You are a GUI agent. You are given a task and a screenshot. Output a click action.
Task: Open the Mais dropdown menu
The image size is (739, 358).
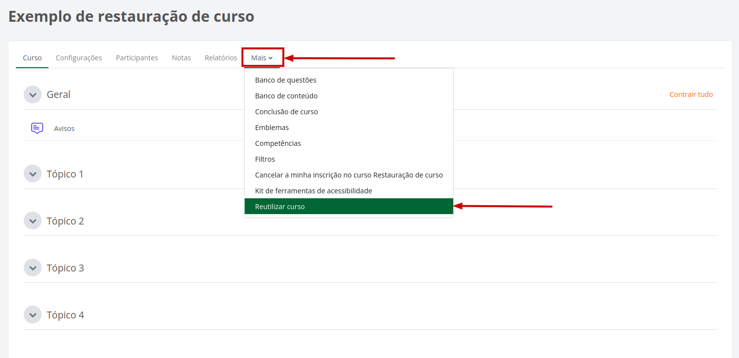click(x=263, y=57)
